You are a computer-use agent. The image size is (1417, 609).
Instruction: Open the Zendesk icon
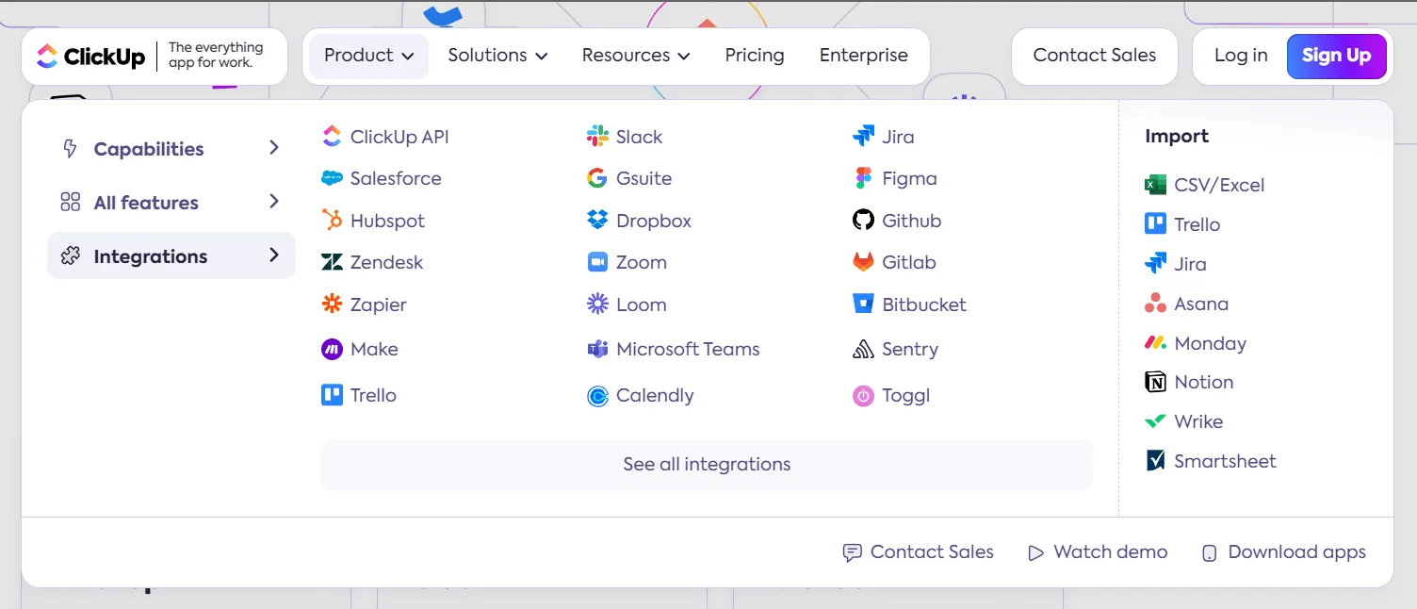[332, 262]
